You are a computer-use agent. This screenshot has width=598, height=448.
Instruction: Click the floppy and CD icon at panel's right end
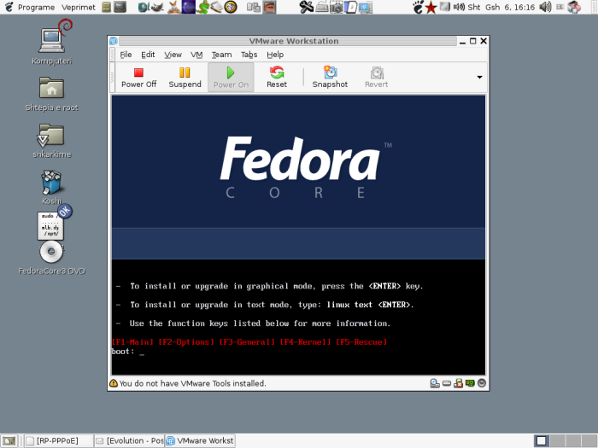point(574,7)
